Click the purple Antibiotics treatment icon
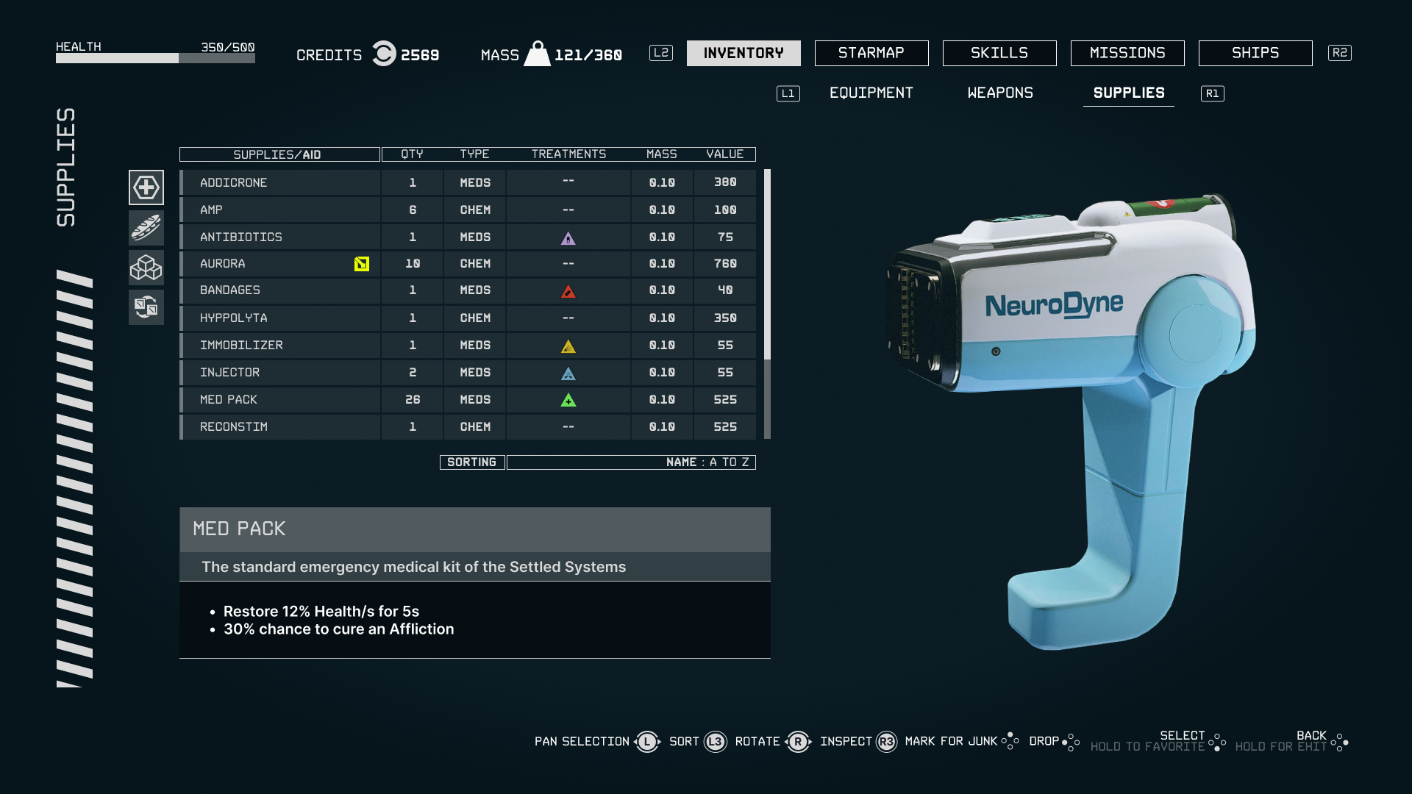 (568, 237)
